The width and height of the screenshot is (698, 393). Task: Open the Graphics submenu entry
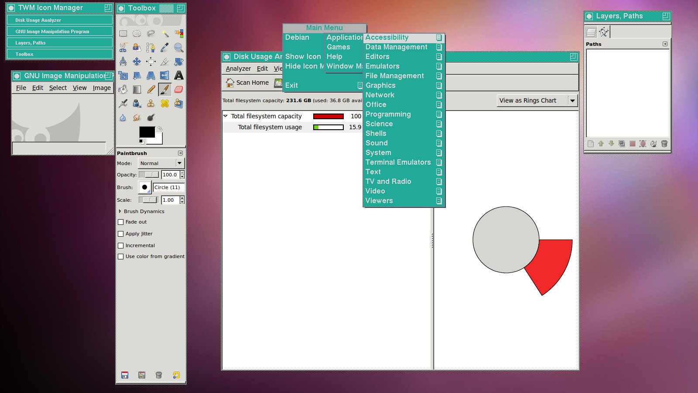pyautogui.click(x=380, y=86)
